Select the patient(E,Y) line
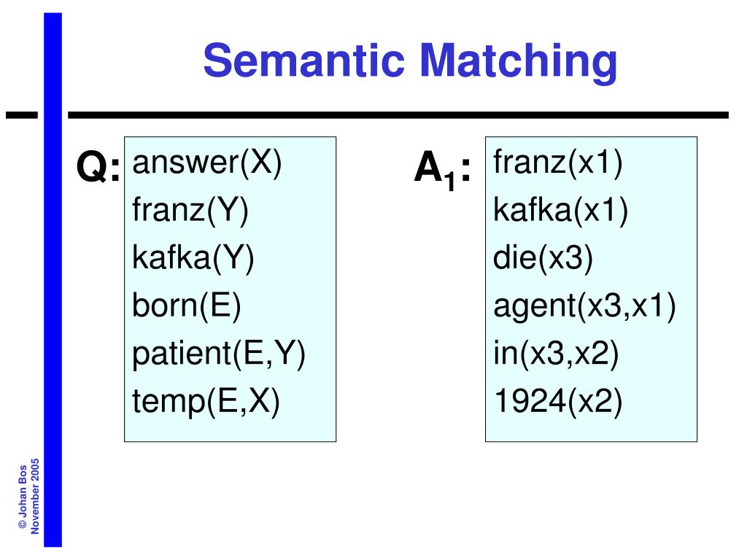Image resolution: width=747 pixels, height=560 pixels. [219, 354]
